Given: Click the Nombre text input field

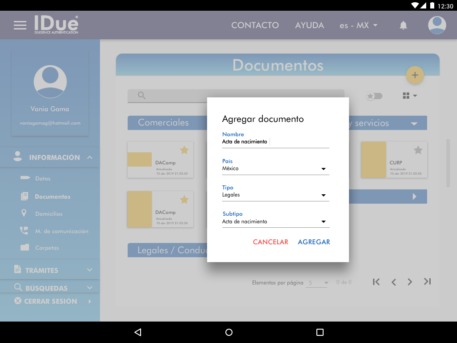Looking at the screenshot, I should pyautogui.click(x=275, y=142).
